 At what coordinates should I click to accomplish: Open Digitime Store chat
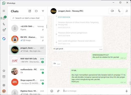[28, 92]
